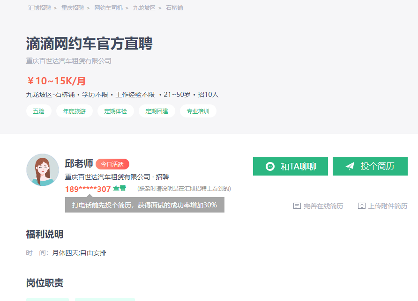Select the 九龙坡区 breadcrumb

(144, 8)
